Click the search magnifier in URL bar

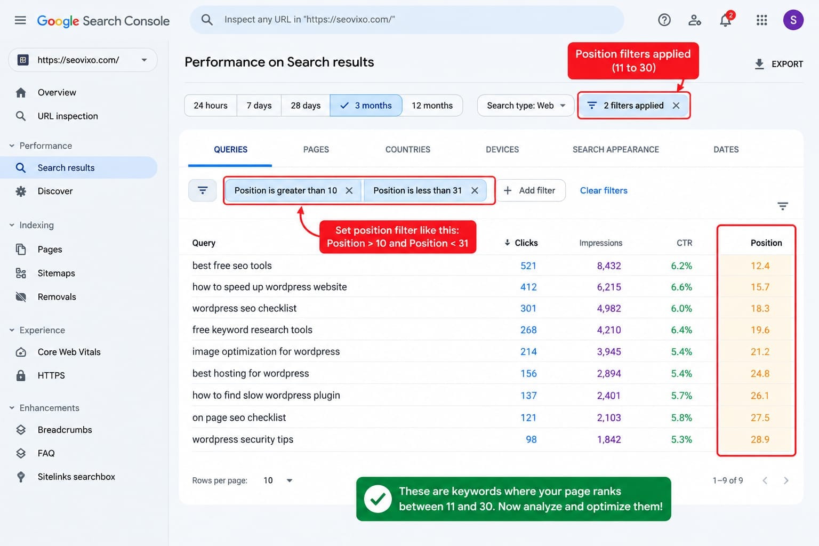pyautogui.click(x=207, y=20)
